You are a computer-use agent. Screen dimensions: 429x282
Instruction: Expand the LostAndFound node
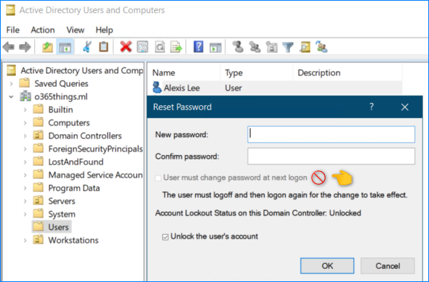[x=25, y=162]
